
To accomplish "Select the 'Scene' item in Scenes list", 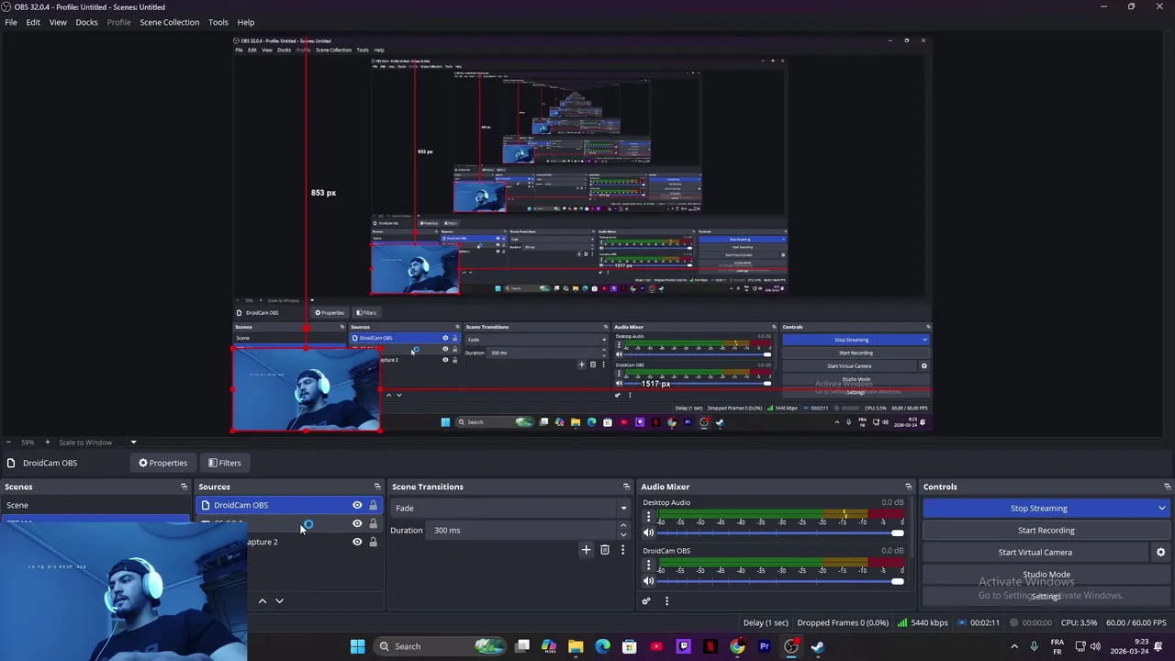I will click(x=94, y=505).
